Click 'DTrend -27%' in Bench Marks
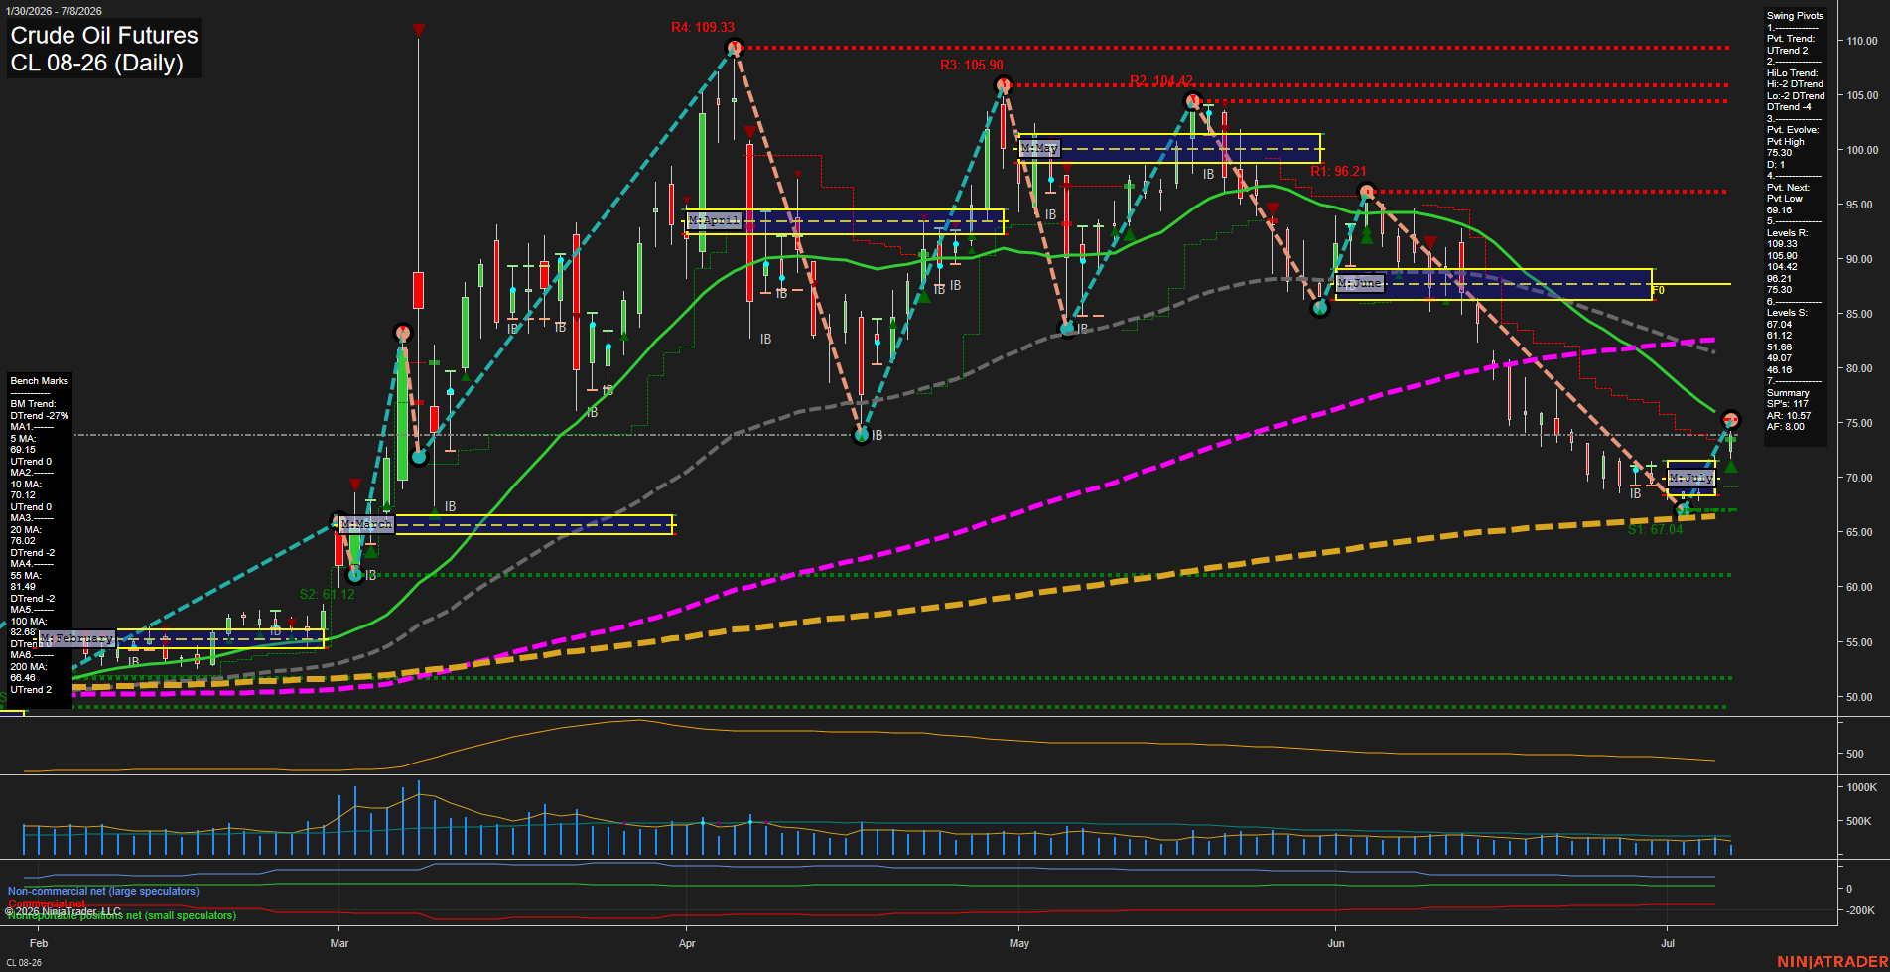This screenshot has height=972, width=1890. point(40,416)
